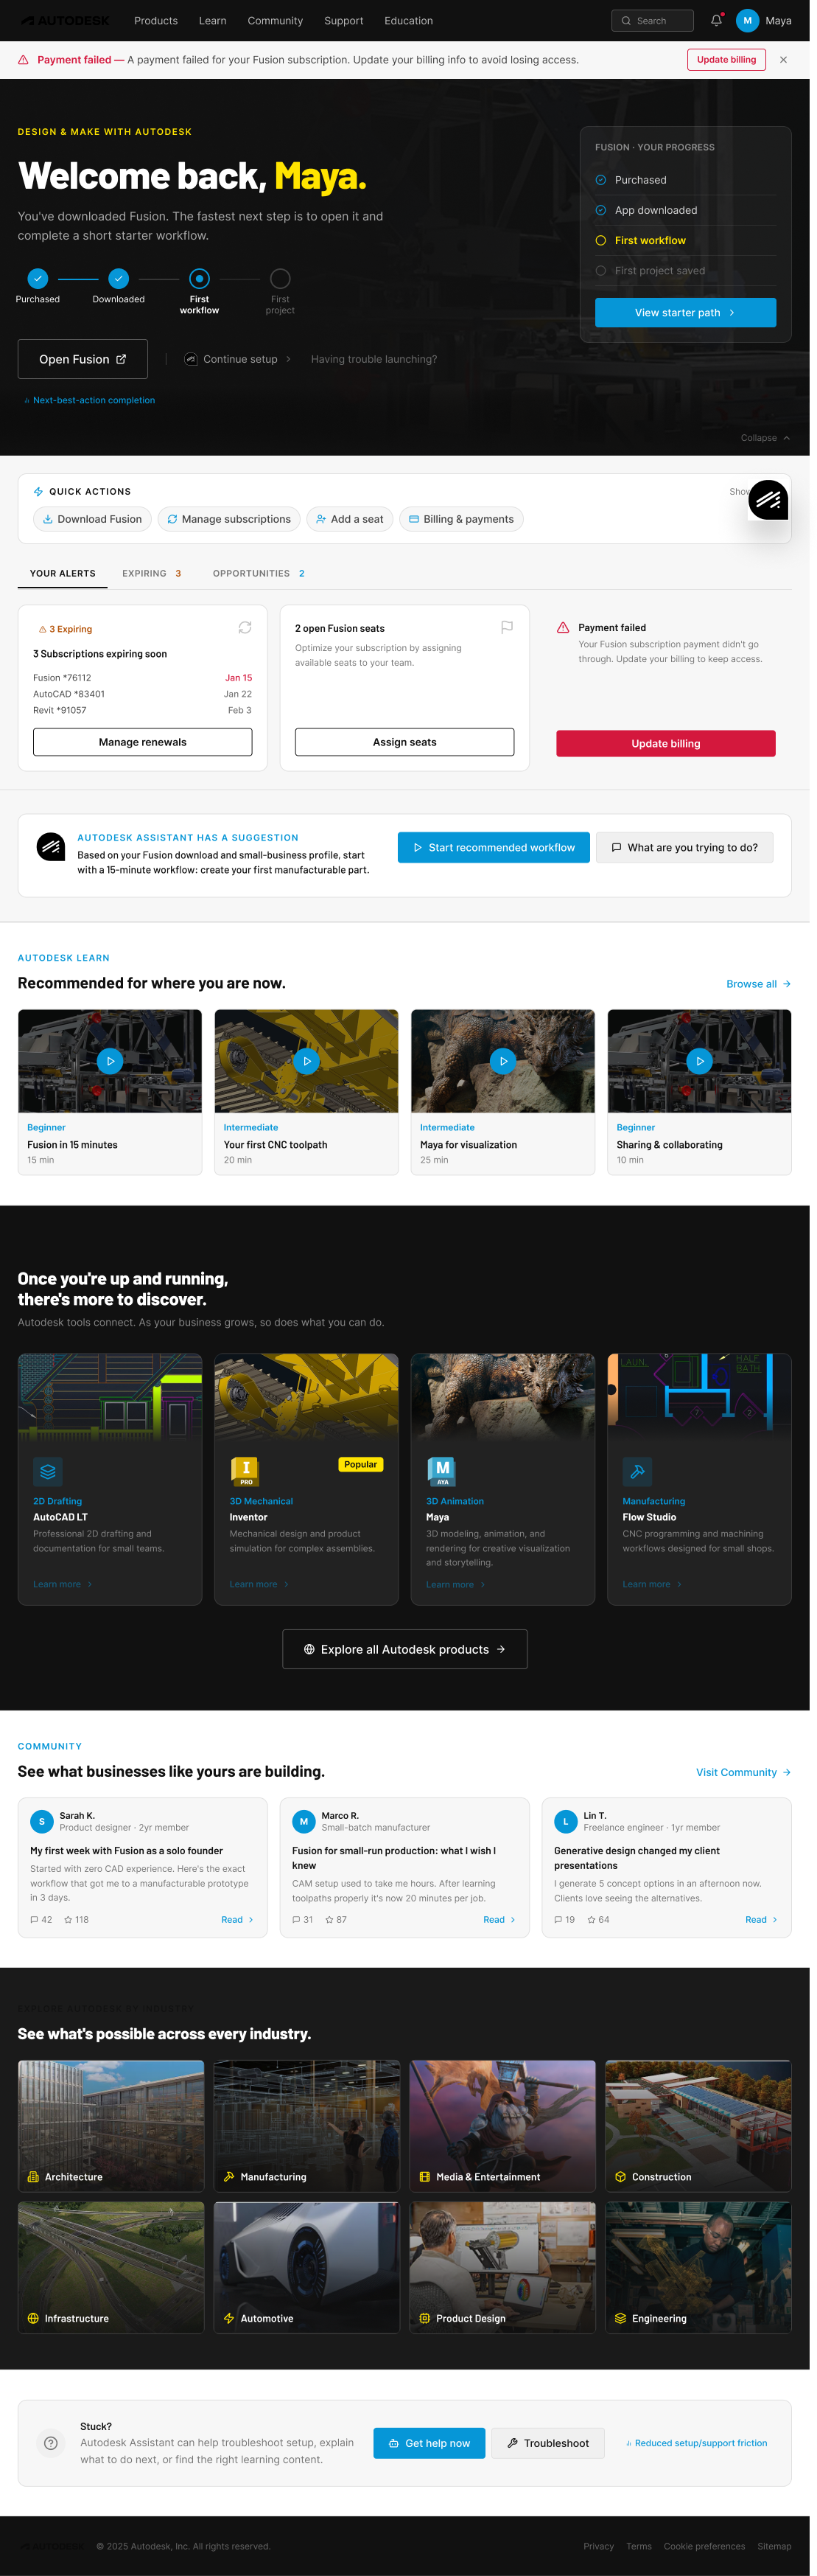The height and width of the screenshot is (2576, 817).
Task: Click the refresh icon on Expiring card
Action: (245, 627)
